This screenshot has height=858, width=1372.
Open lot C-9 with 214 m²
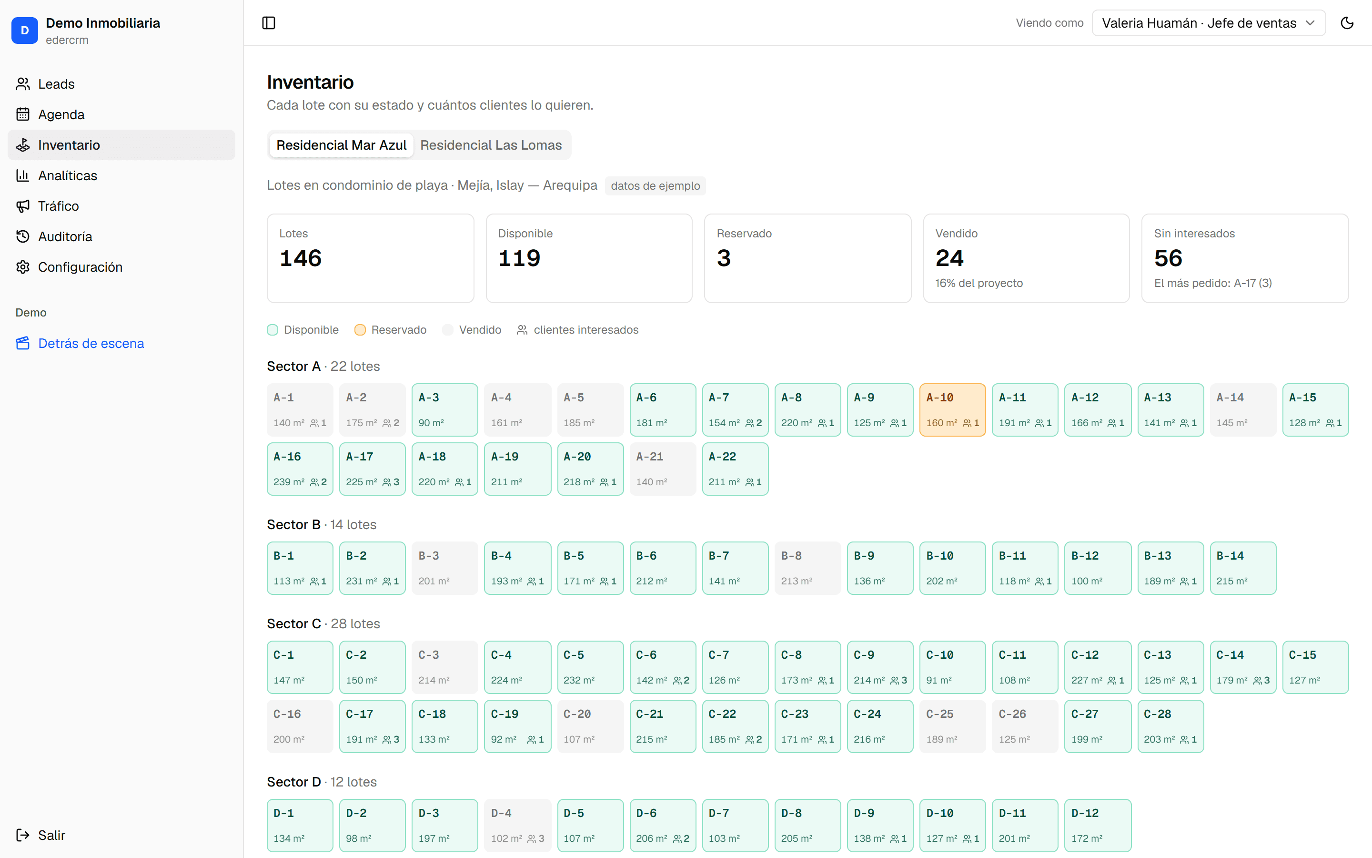click(x=880, y=667)
